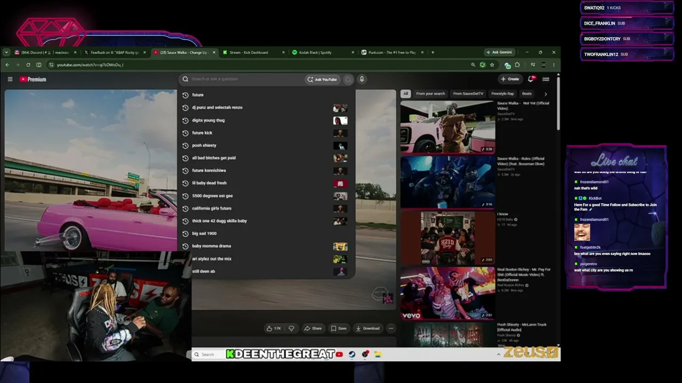Select suggestion 'digits young thug'
Screen dimensions: 682x383
266,120
